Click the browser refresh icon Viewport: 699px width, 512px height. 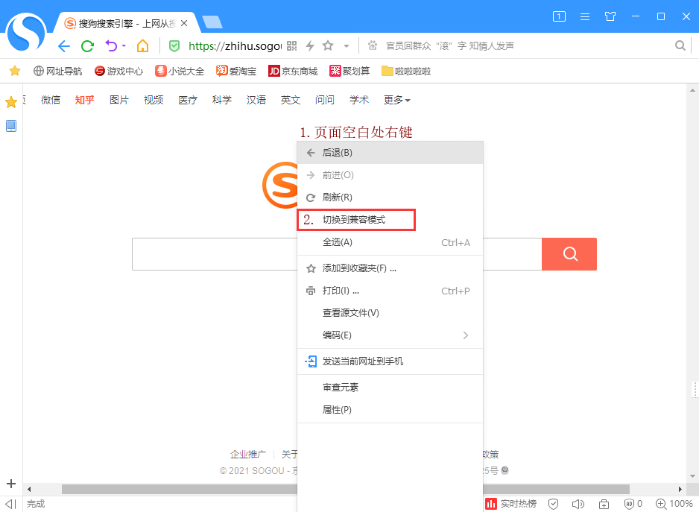(x=87, y=45)
